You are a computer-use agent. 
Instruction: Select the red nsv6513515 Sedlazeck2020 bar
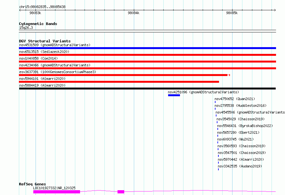147,55
